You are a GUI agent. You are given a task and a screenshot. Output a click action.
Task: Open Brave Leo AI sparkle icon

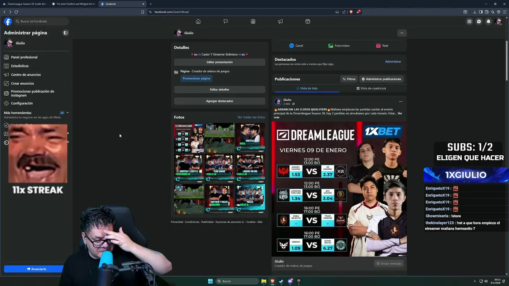(493, 12)
